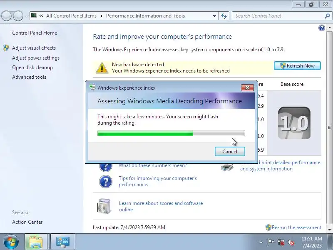Minimize the Control Panel window

point(298,5)
